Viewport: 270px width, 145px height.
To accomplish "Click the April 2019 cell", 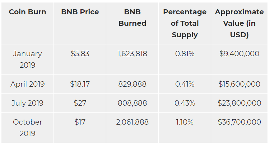I will 28,84.
